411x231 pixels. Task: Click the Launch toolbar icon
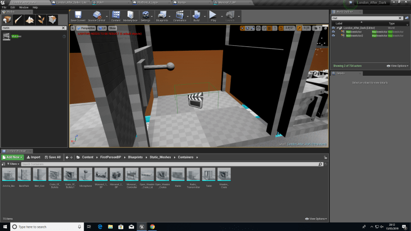230,16
